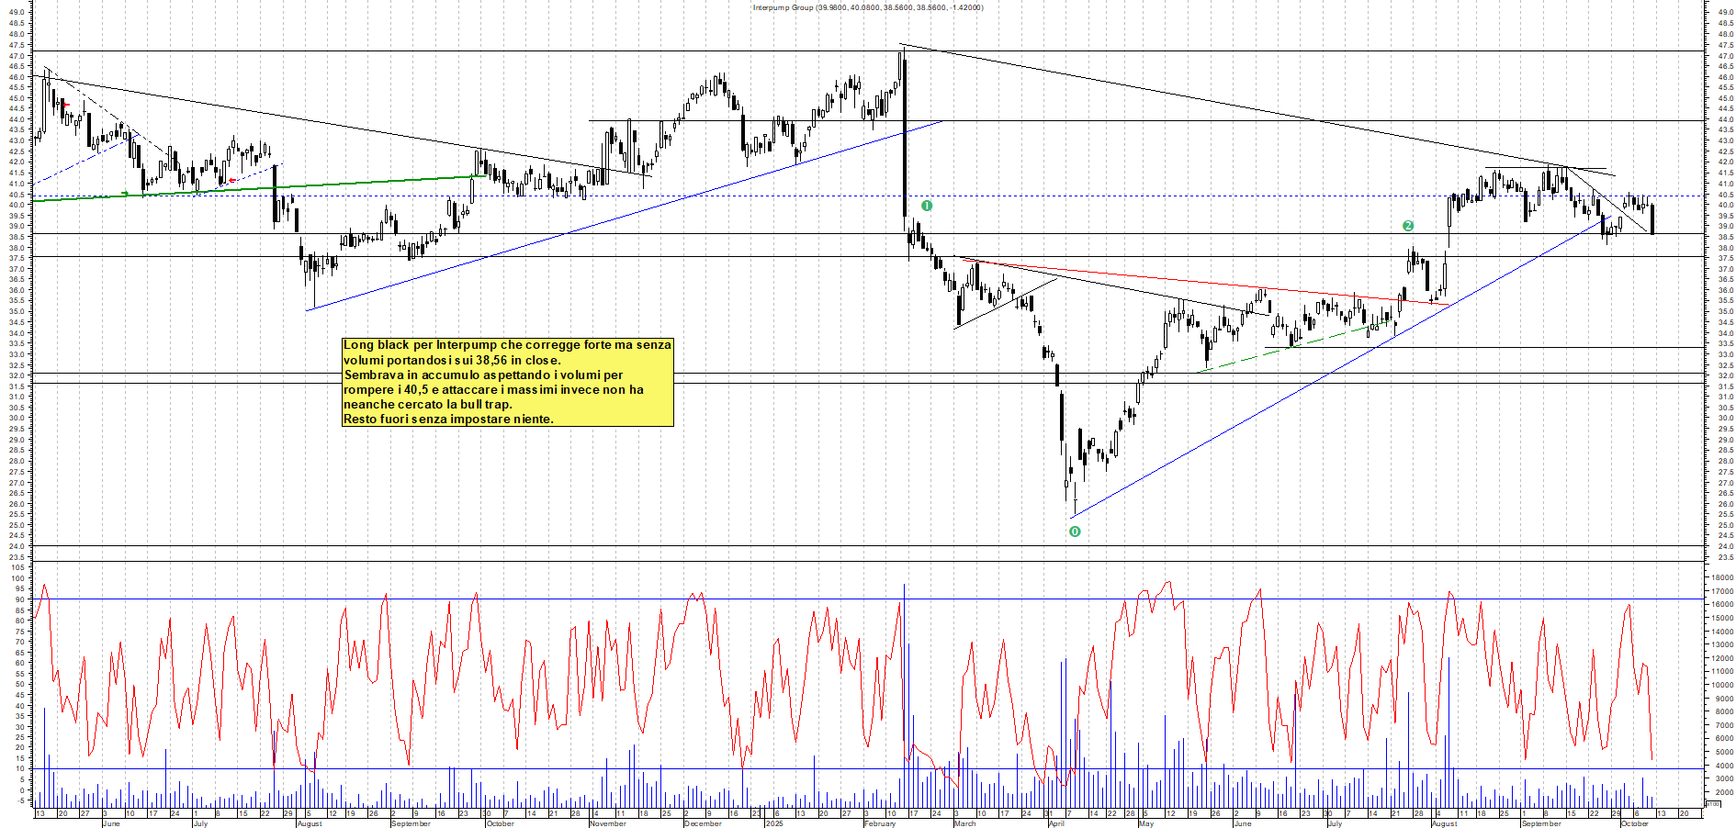Select the yellow annotation text box
The width and height of the screenshot is (1736, 828).
pos(508,382)
